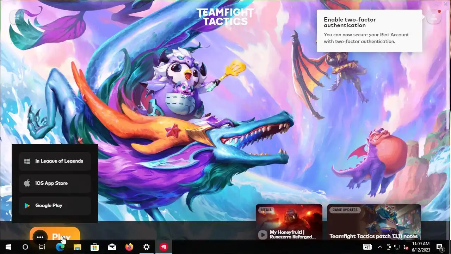Open the Riot Client home grid icon

17,17
